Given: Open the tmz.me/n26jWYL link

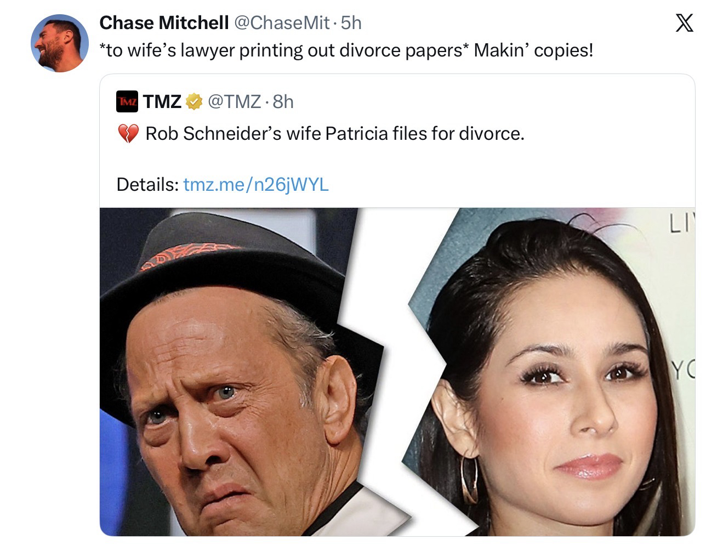Looking at the screenshot, I should (256, 184).
